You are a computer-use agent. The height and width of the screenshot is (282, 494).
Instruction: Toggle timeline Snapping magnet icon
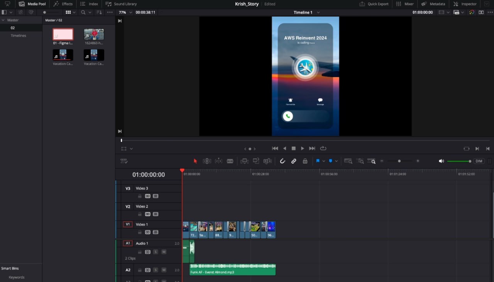point(283,161)
